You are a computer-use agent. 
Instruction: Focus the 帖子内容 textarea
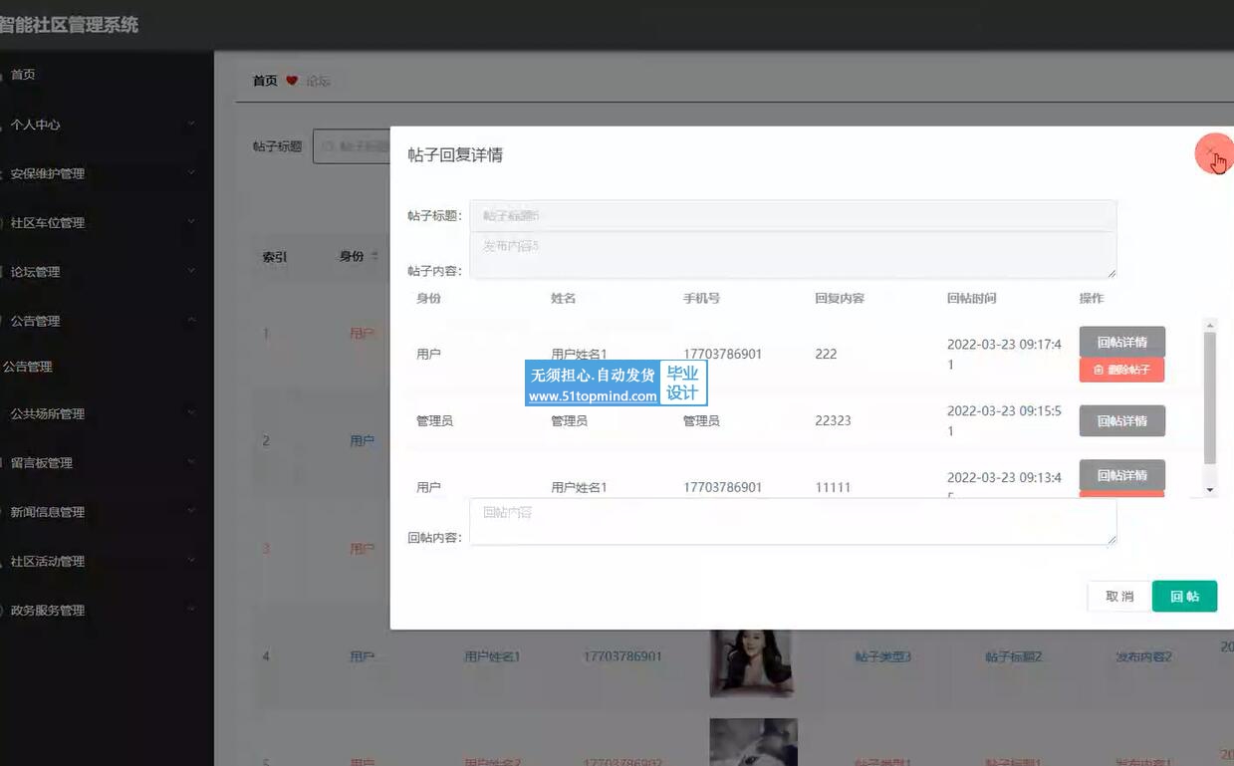793,255
